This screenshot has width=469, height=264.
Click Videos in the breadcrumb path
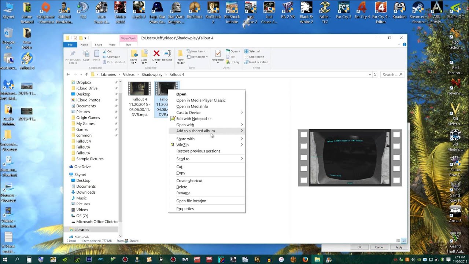[x=129, y=74]
